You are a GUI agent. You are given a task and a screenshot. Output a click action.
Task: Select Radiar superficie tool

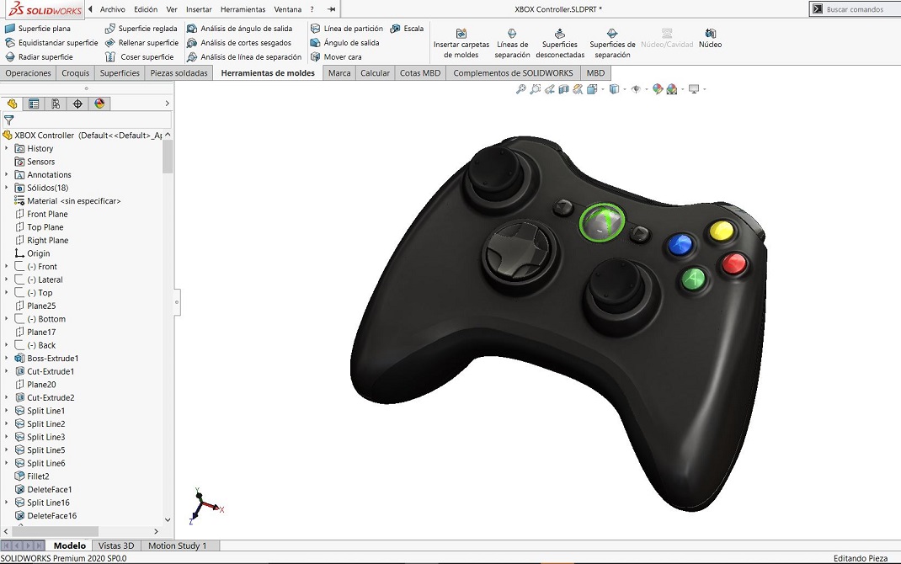39,57
